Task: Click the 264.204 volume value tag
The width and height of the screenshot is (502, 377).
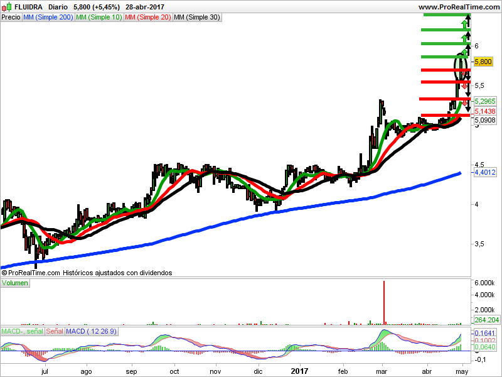Action: 487,320
